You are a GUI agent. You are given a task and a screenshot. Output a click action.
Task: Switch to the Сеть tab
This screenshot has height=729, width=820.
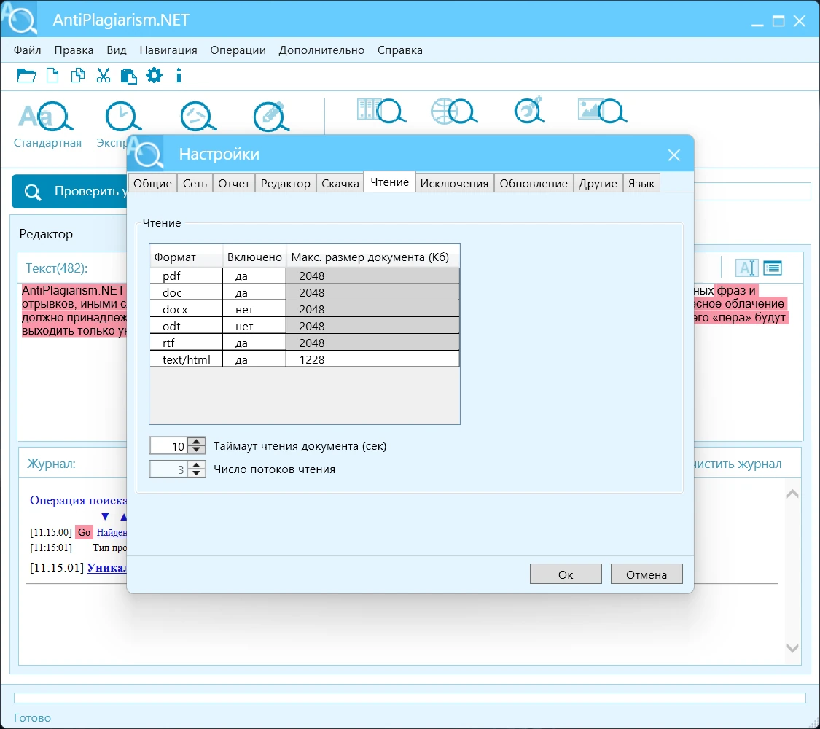pos(195,183)
